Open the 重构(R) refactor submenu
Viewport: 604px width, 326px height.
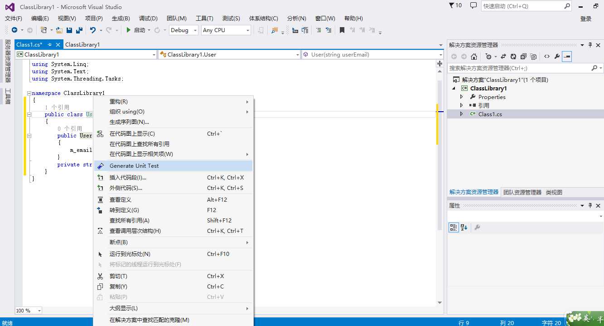(173, 102)
